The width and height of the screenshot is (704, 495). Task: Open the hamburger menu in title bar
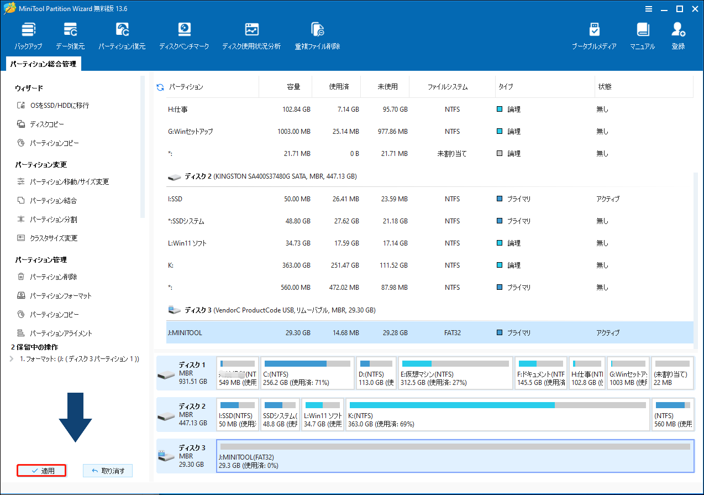pos(649,8)
